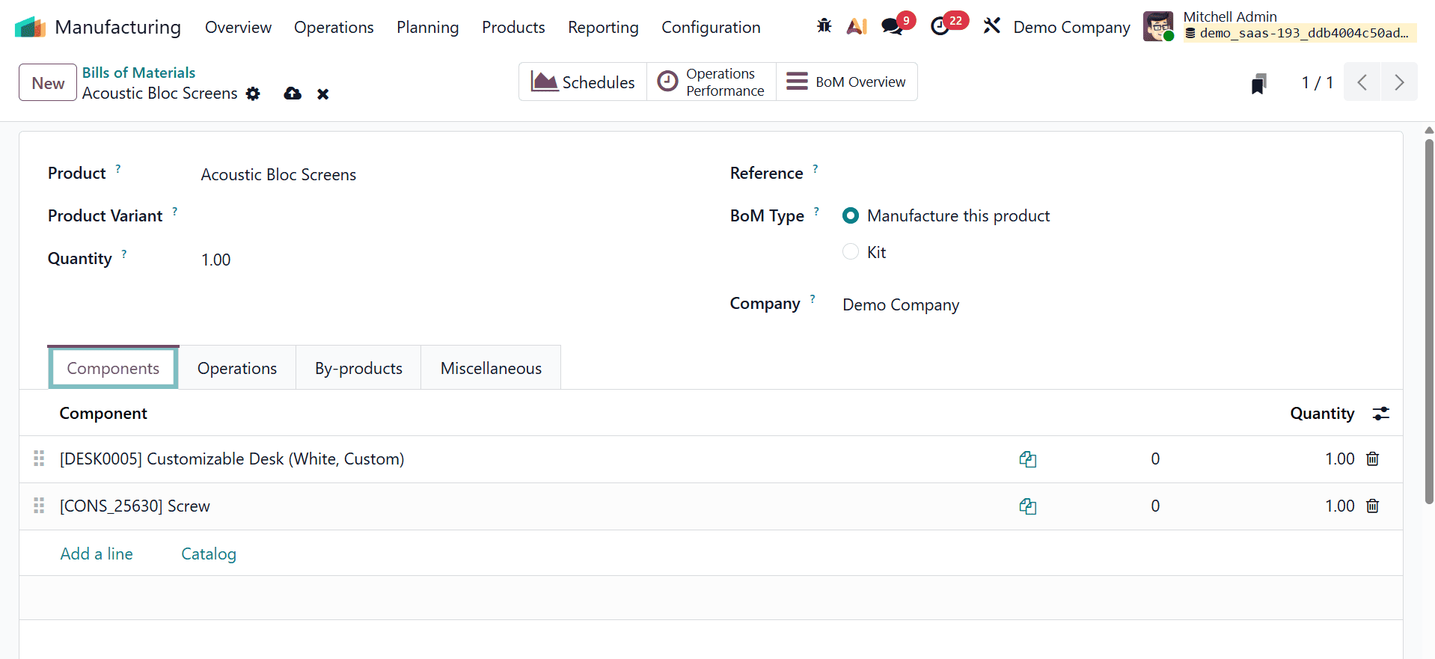Image resolution: width=1435 pixels, height=659 pixels.
Task: Grab drag handle of Screw row
Action: pyautogui.click(x=39, y=506)
